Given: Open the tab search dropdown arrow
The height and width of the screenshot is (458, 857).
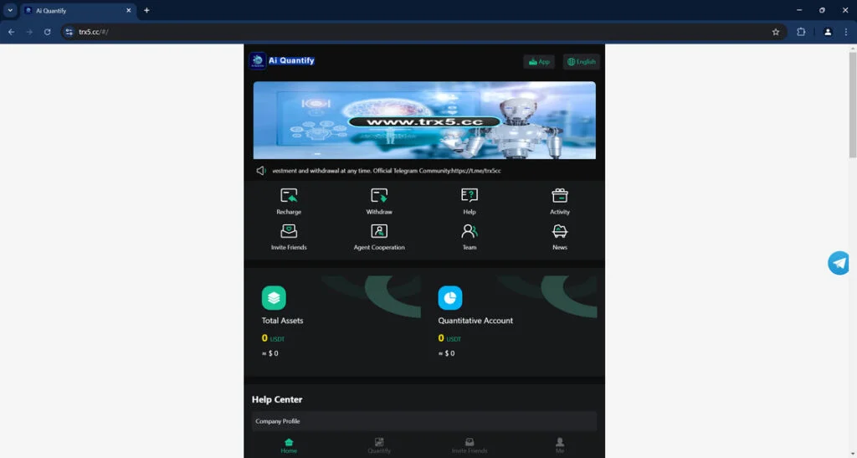Looking at the screenshot, I should pos(10,10).
